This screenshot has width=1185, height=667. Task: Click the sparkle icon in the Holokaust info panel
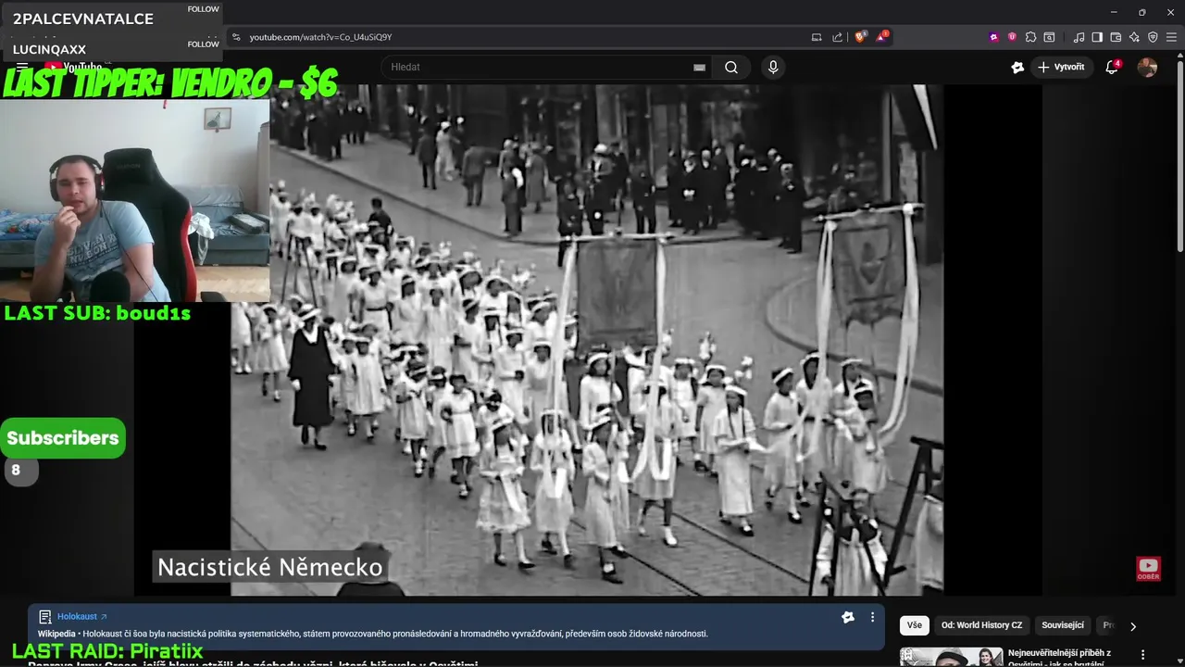pyautogui.click(x=847, y=617)
